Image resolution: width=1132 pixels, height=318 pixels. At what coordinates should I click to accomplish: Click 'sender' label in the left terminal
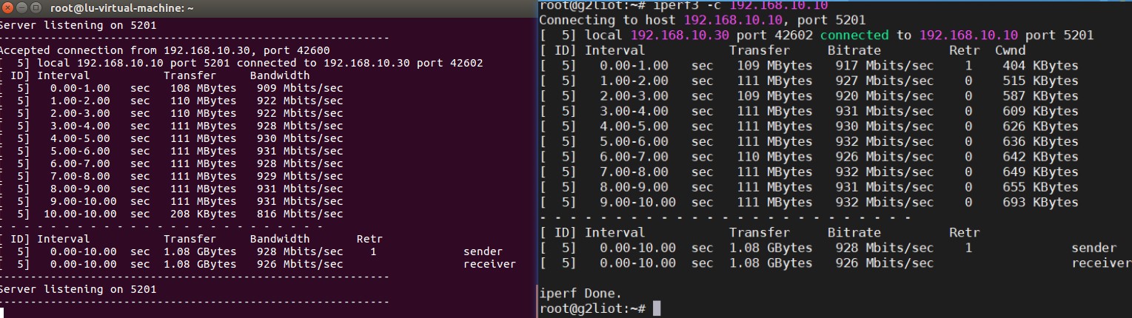point(483,251)
